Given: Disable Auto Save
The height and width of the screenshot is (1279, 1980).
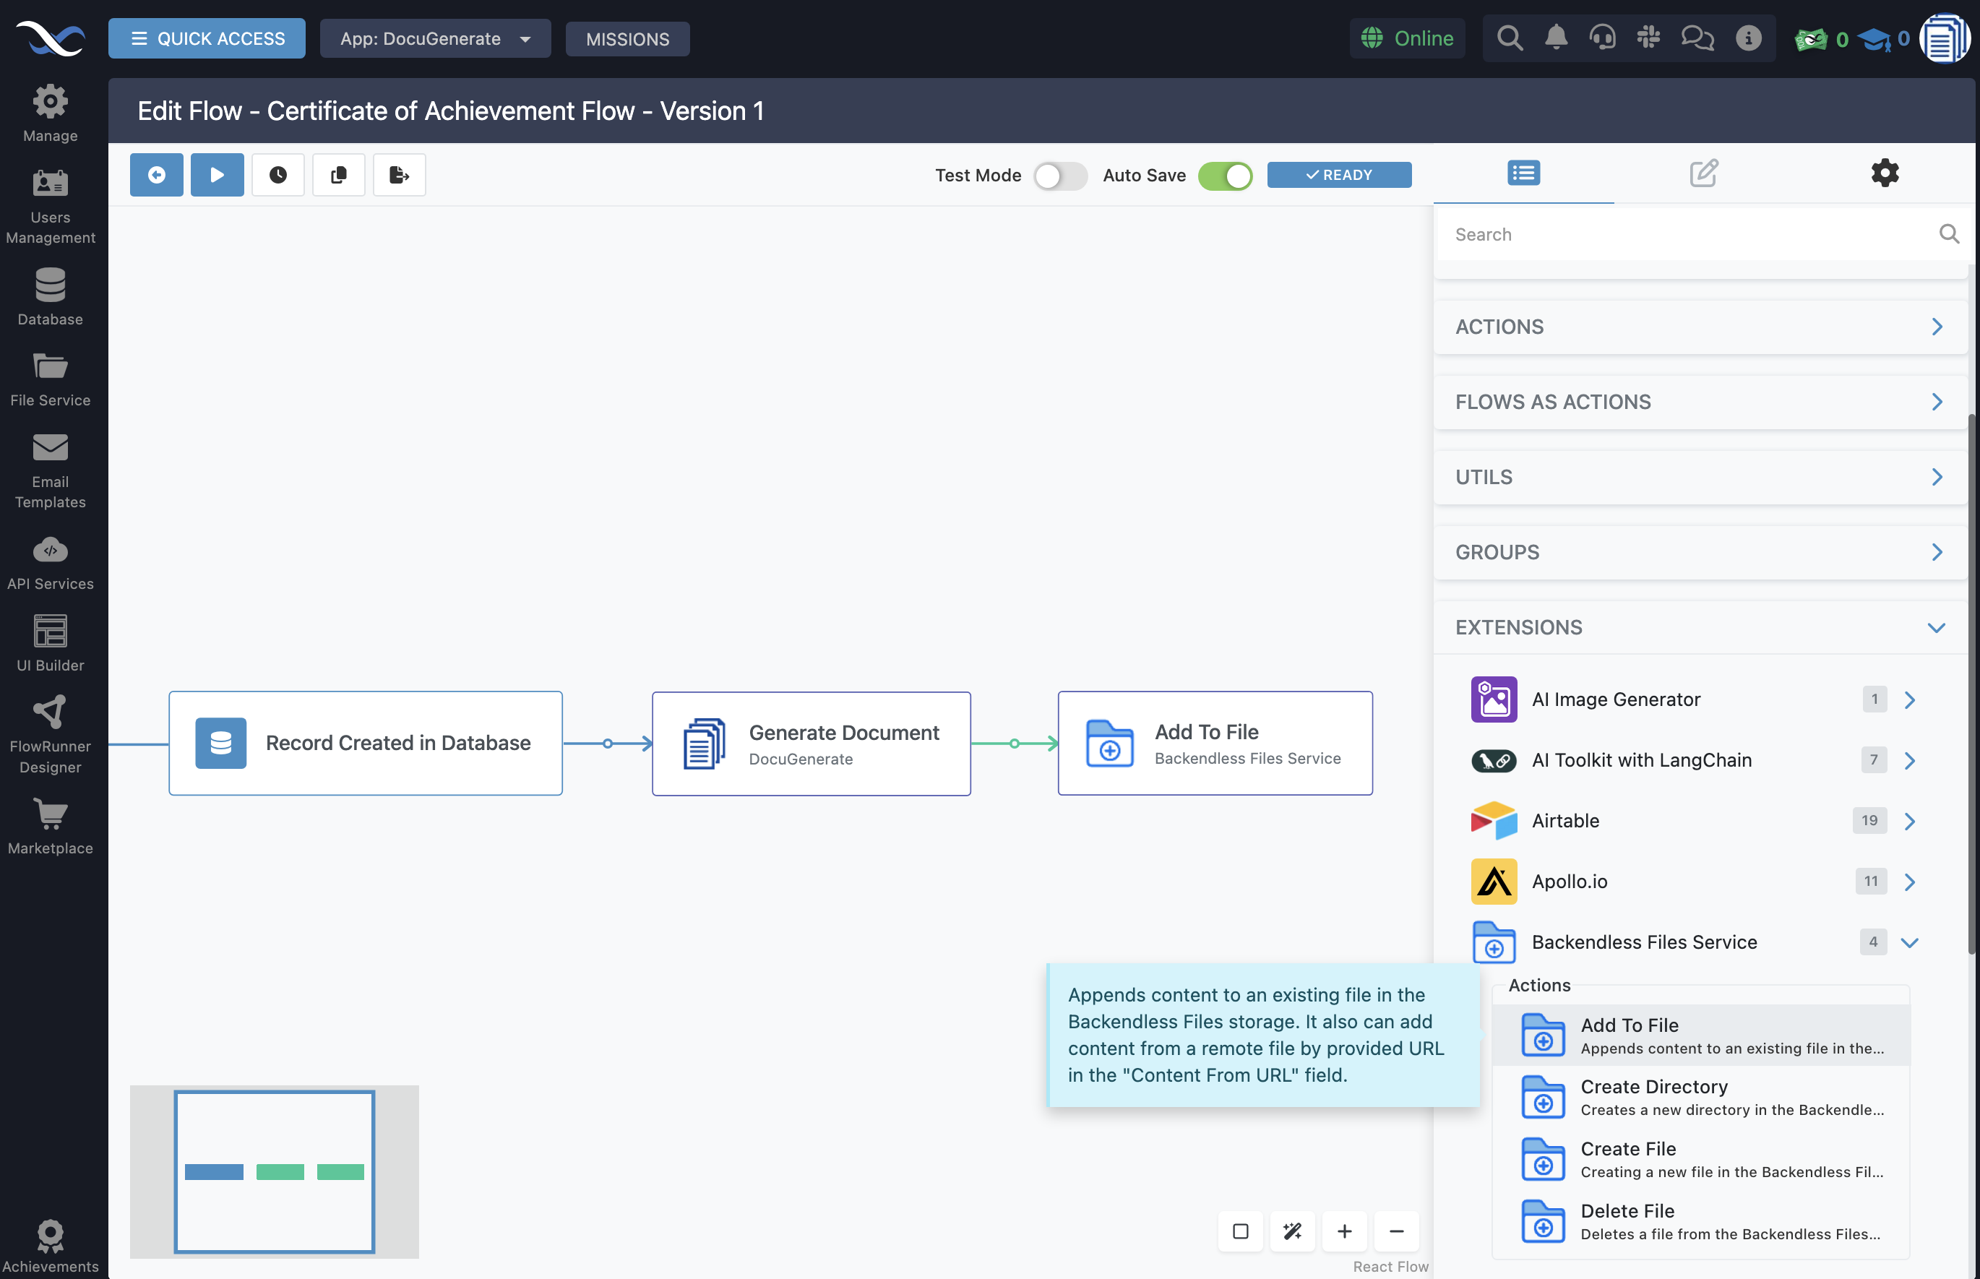Looking at the screenshot, I should (1225, 176).
